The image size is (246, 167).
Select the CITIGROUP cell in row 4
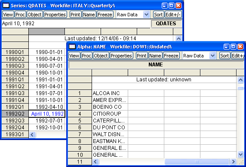tap(110, 114)
